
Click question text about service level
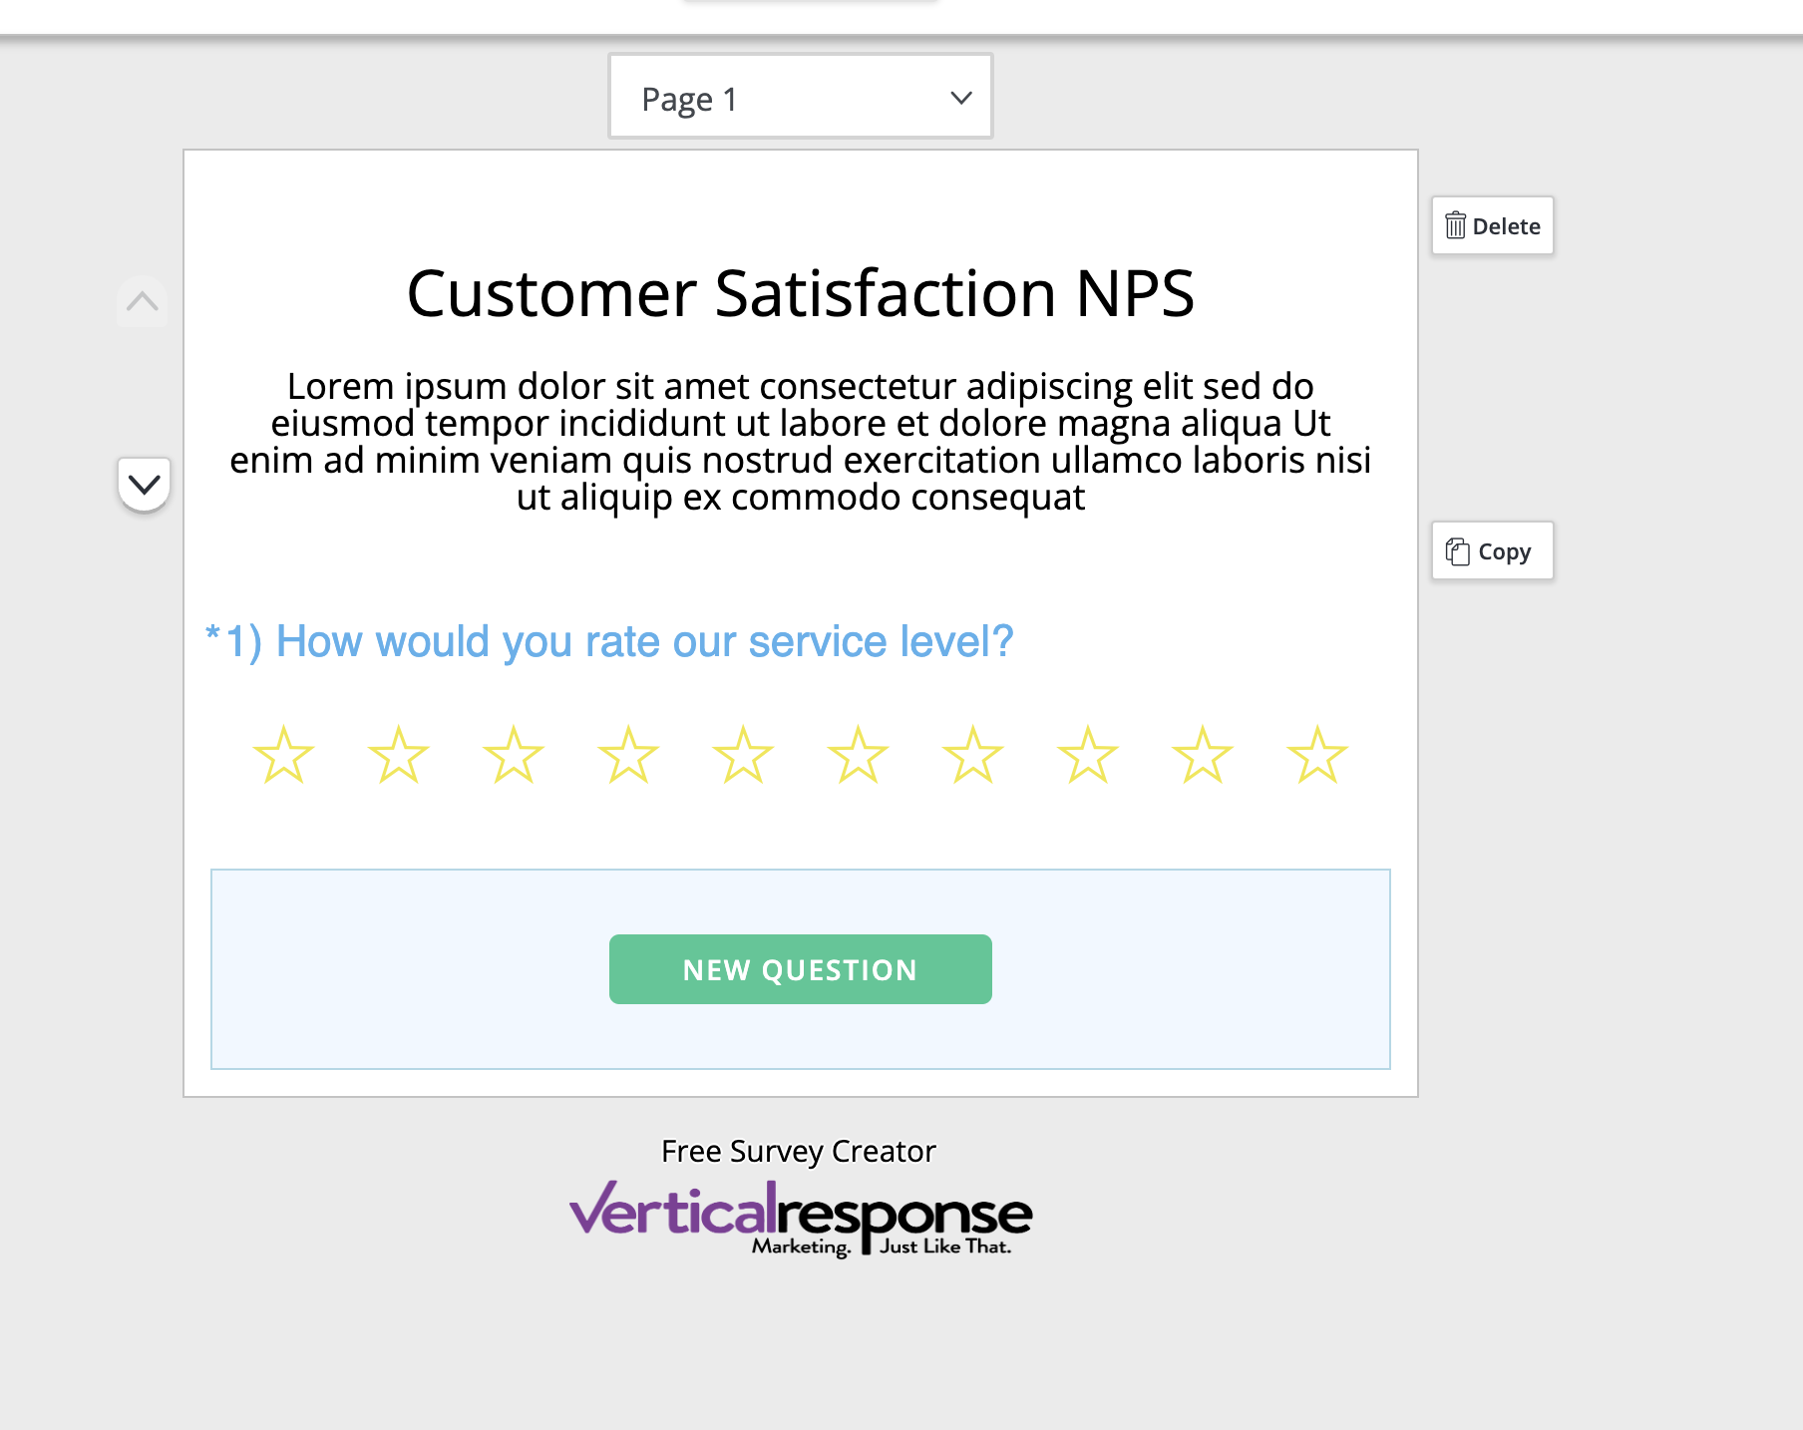pos(608,641)
